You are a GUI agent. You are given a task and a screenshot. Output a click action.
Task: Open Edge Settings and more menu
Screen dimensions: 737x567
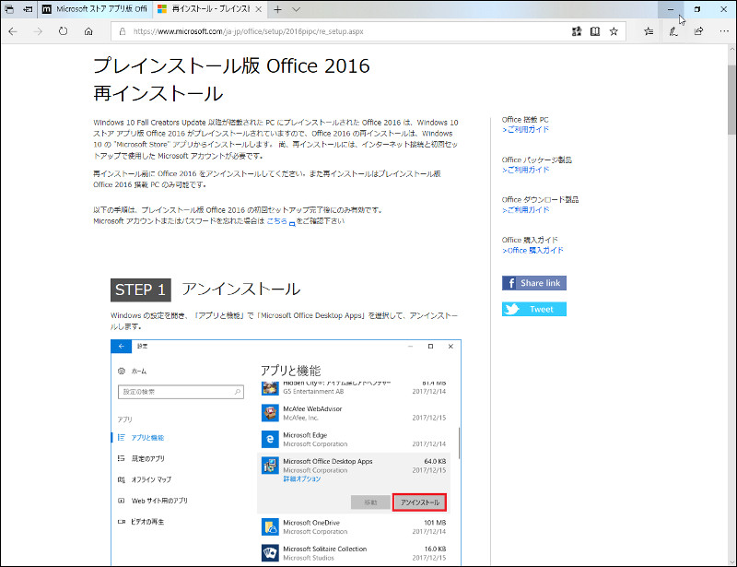coord(724,31)
